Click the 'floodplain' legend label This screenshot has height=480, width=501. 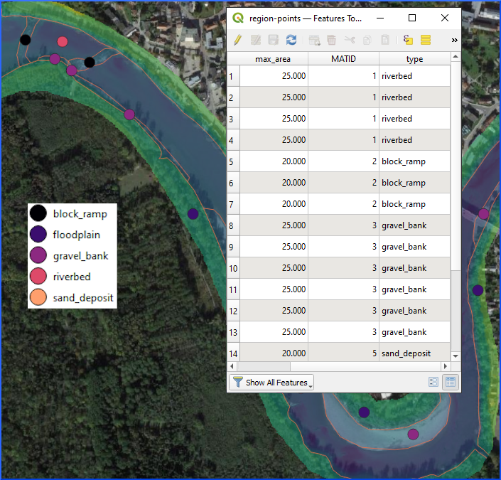77,235
